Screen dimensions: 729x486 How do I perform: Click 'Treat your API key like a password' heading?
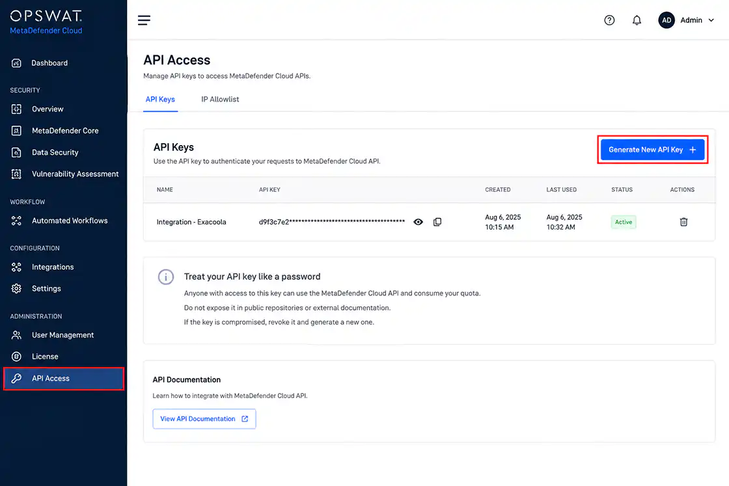[x=252, y=277]
